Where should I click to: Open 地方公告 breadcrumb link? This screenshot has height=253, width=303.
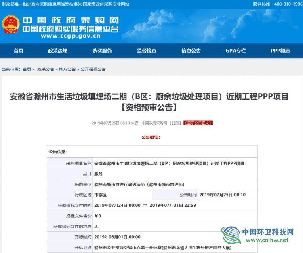[67, 69]
